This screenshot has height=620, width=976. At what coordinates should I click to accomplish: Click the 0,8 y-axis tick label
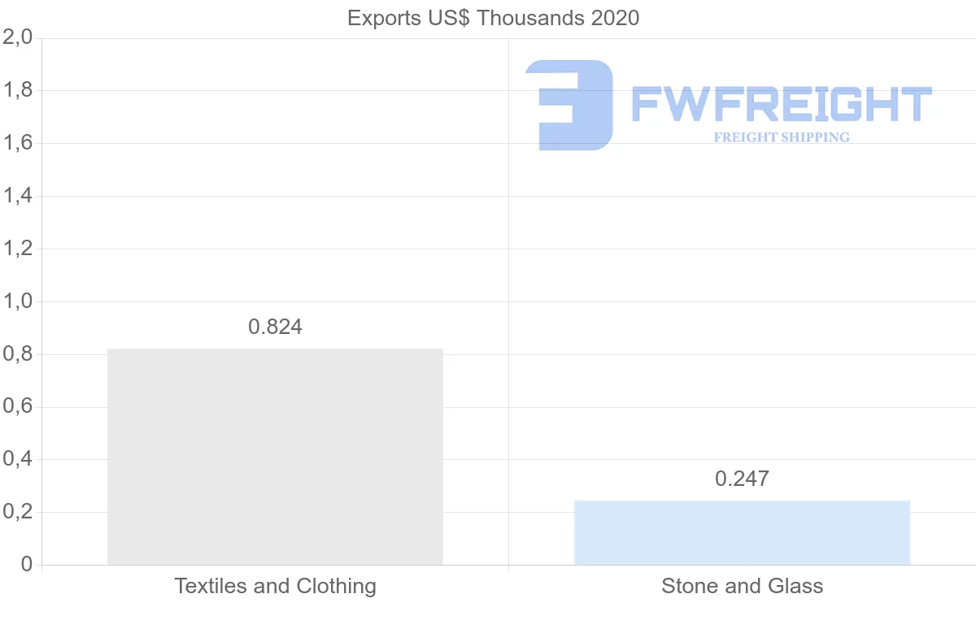tap(18, 354)
